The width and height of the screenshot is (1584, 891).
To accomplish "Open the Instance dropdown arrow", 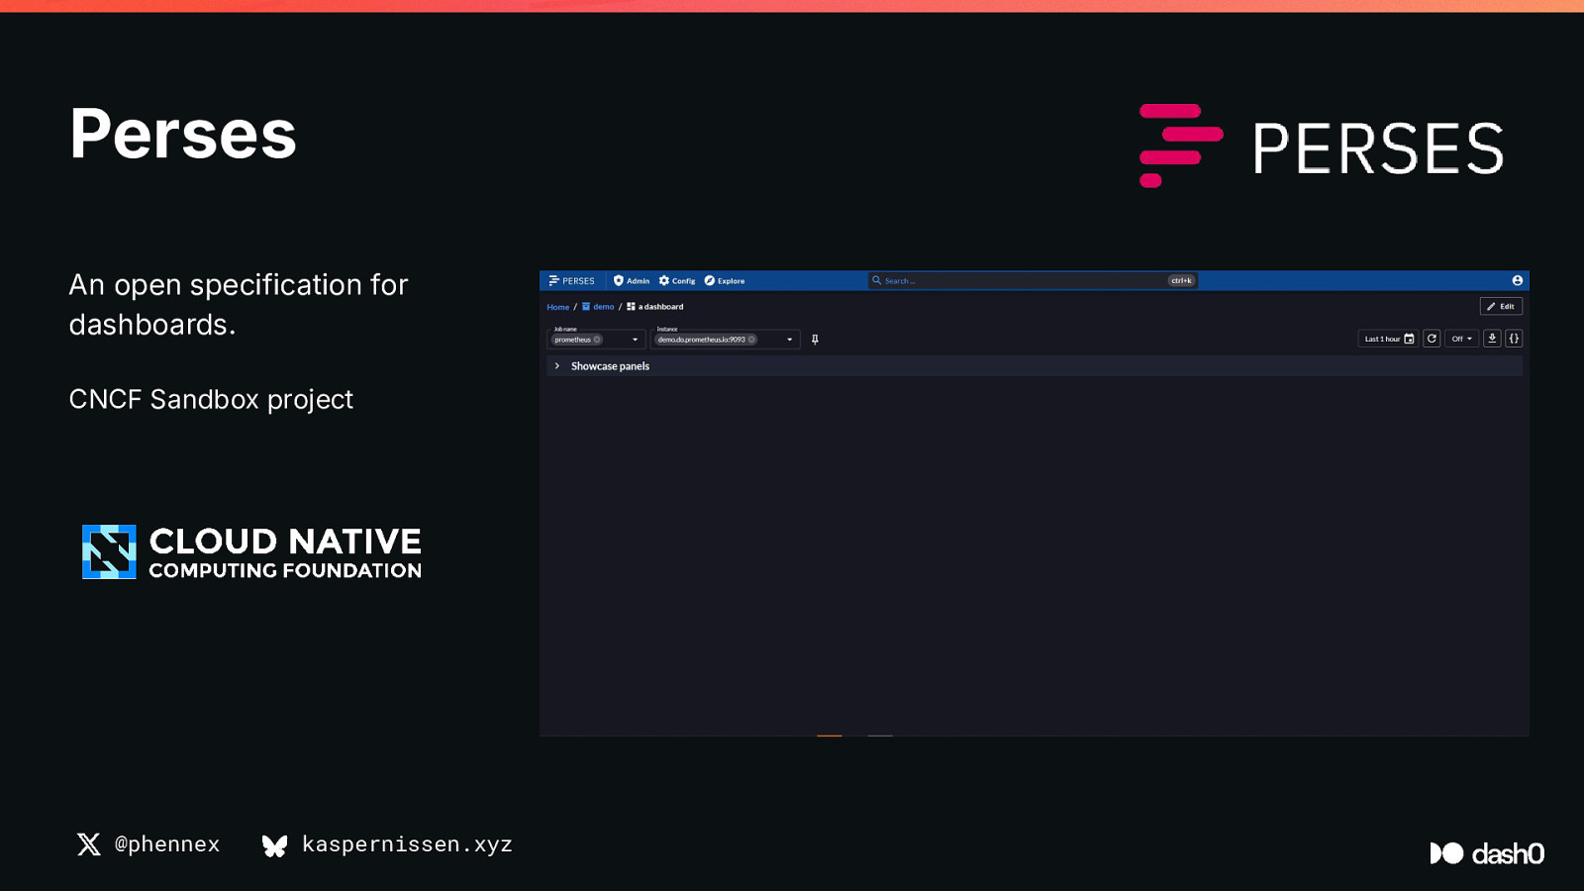I will tap(790, 340).
